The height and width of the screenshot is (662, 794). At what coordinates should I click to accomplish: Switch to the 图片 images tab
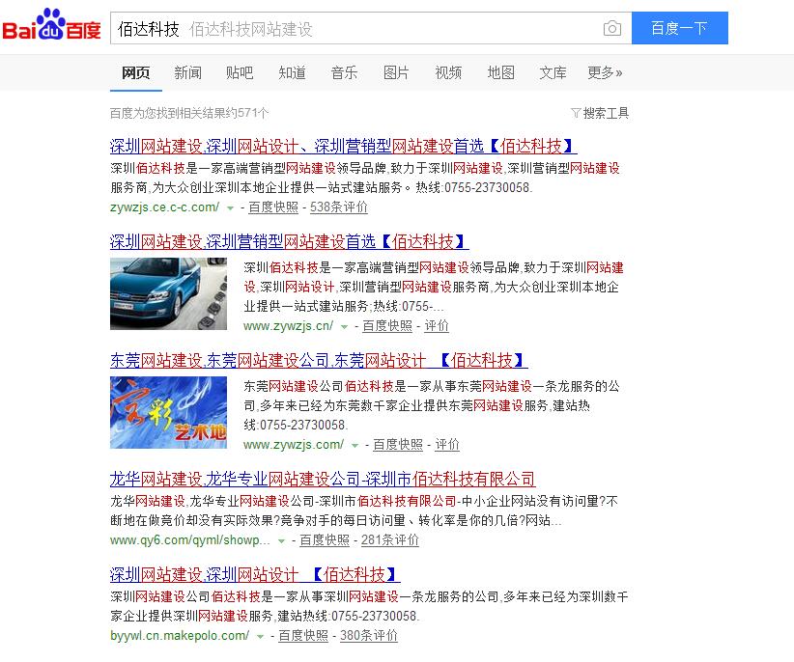click(x=396, y=72)
